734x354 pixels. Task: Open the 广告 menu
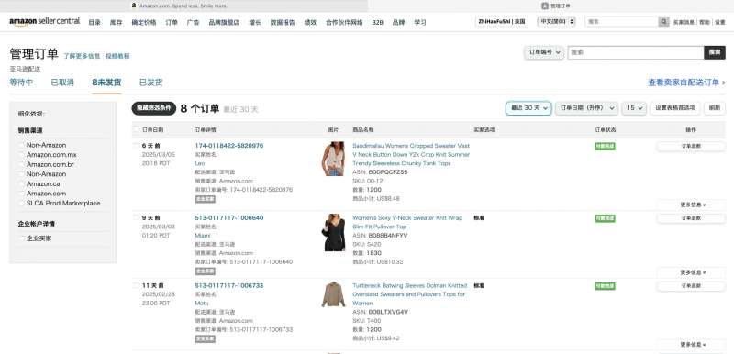tap(193, 22)
